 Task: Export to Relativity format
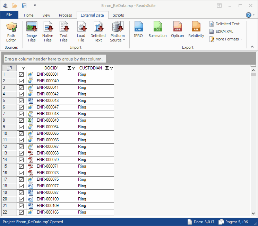coord(196,30)
